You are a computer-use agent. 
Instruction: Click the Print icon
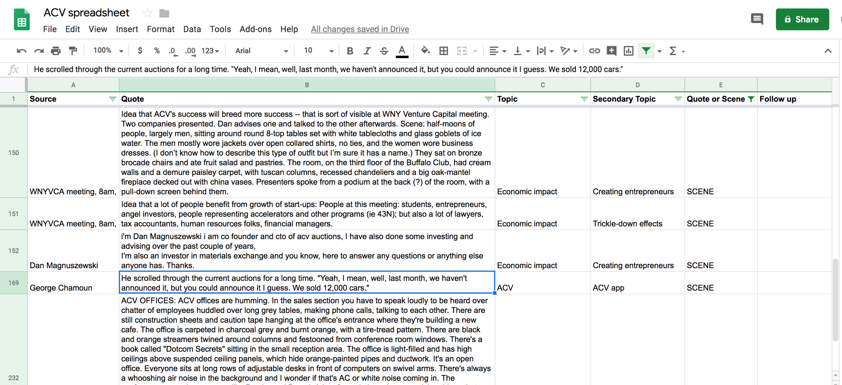(56, 51)
